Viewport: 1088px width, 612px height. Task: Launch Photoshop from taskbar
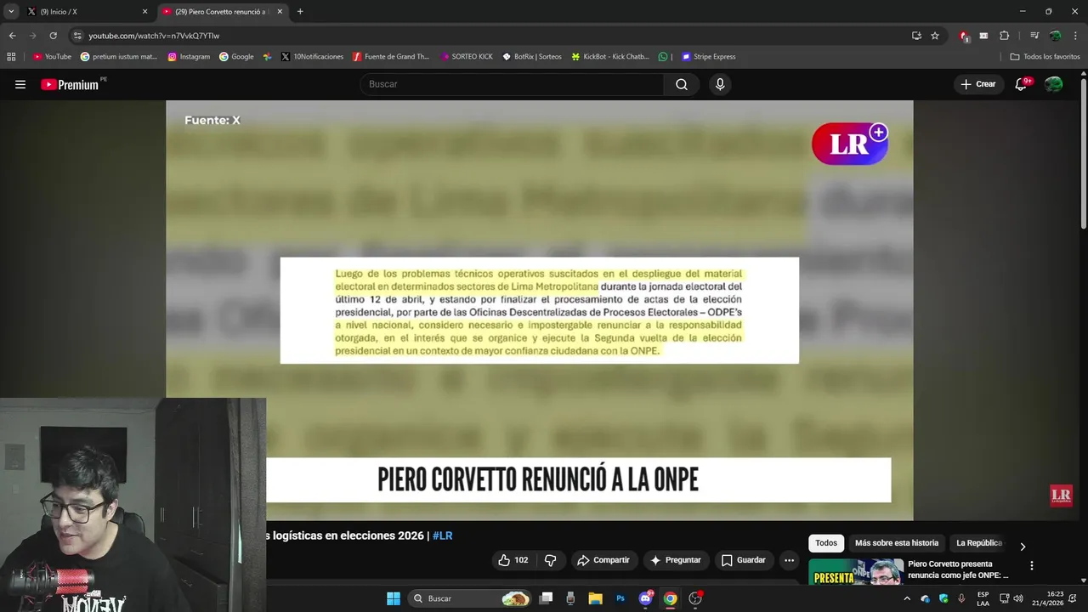[x=620, y=598]
